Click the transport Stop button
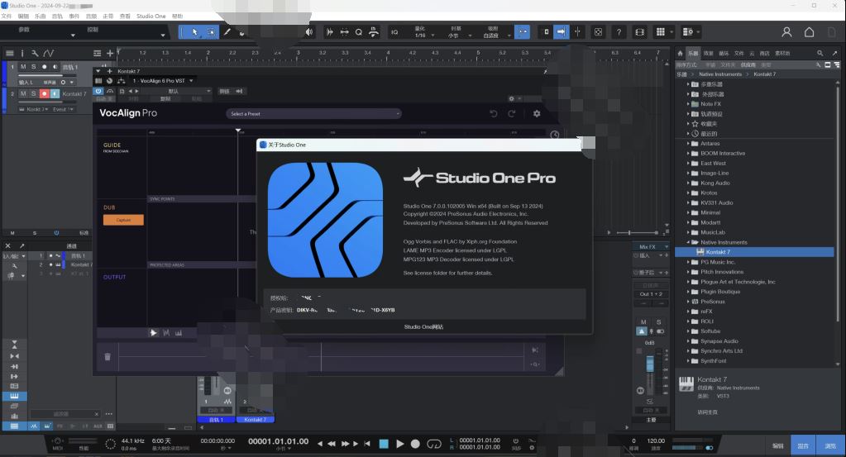 pyautogui.click(x=384, y=444)
